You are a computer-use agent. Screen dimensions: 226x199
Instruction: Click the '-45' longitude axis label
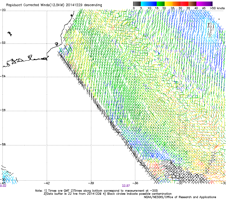3,183
